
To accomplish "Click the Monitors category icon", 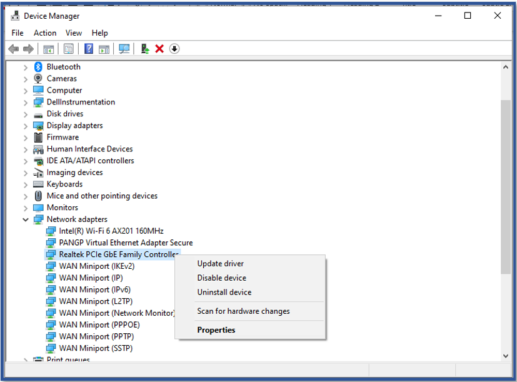I will [x=38, y=208].
